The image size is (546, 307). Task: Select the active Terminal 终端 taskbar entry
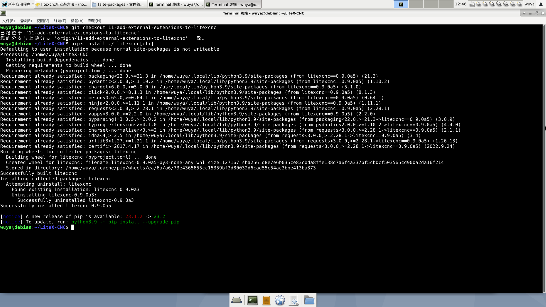[233, 4]
